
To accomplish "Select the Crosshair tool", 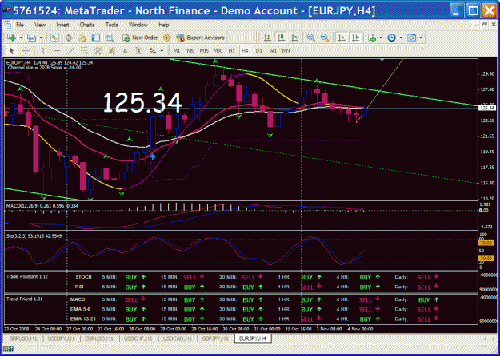I will (x=26, y=50).
